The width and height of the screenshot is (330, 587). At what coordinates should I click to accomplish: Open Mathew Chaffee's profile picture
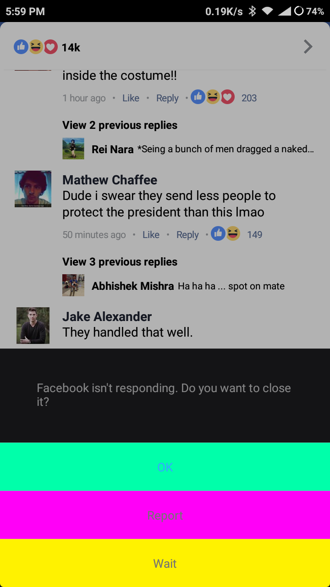(x=33, y=189)
